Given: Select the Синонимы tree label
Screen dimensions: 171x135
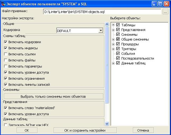Looking at the screenshot, I should coord(129,35).
